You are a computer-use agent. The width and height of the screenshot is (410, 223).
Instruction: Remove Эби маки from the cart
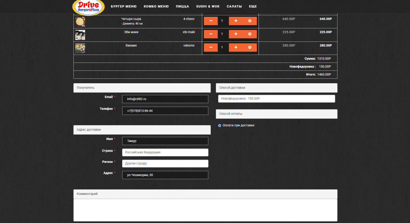point(250,34)
